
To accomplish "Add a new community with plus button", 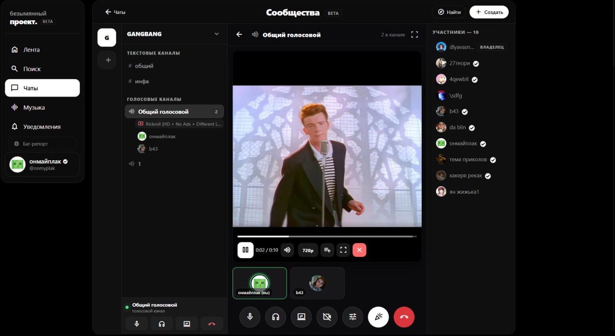I will [x=108, y=60].
